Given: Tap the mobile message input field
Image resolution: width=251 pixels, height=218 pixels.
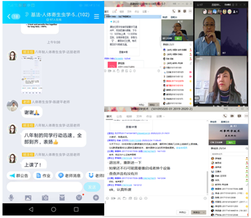Looking at the screenshot, I should (44, 187).
